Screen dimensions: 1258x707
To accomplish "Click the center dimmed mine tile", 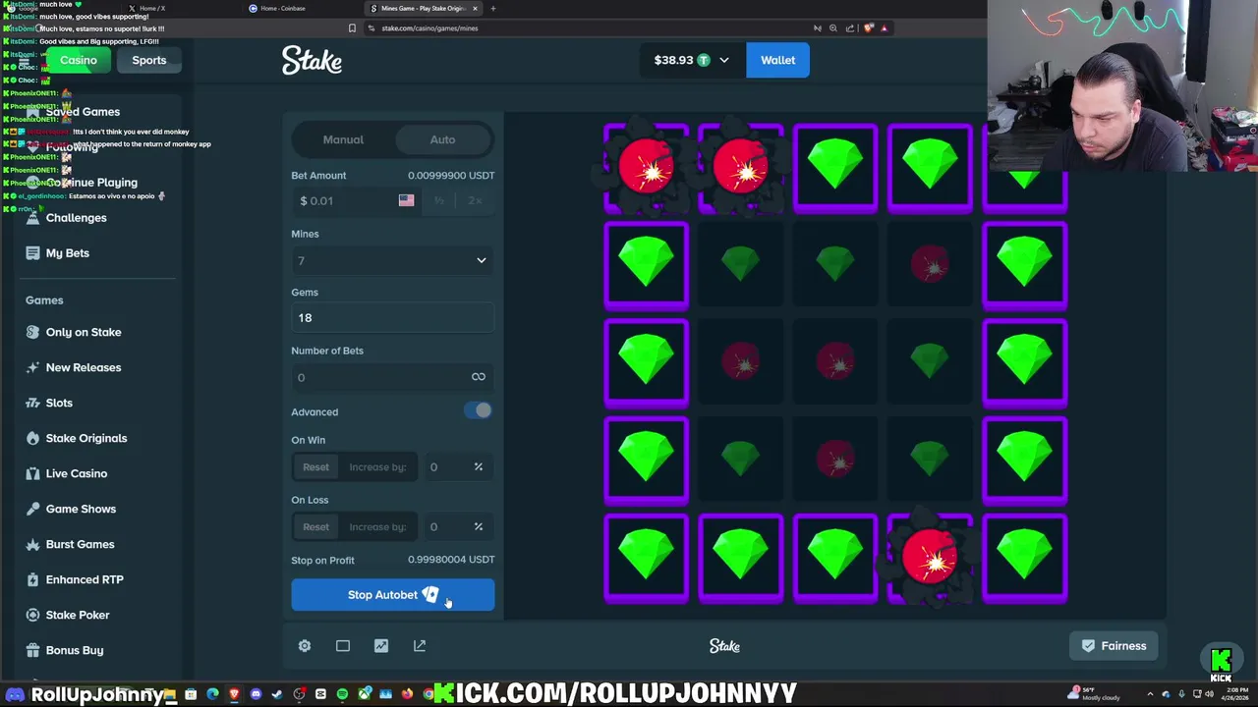I will tap(835, 361).
